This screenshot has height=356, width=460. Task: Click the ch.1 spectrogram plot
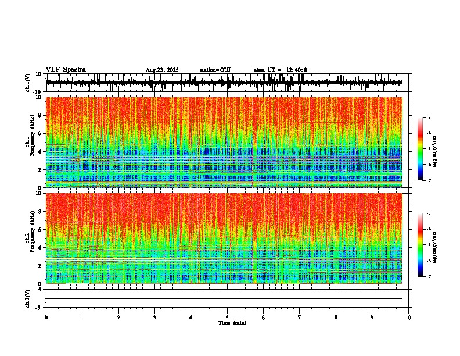224,142
